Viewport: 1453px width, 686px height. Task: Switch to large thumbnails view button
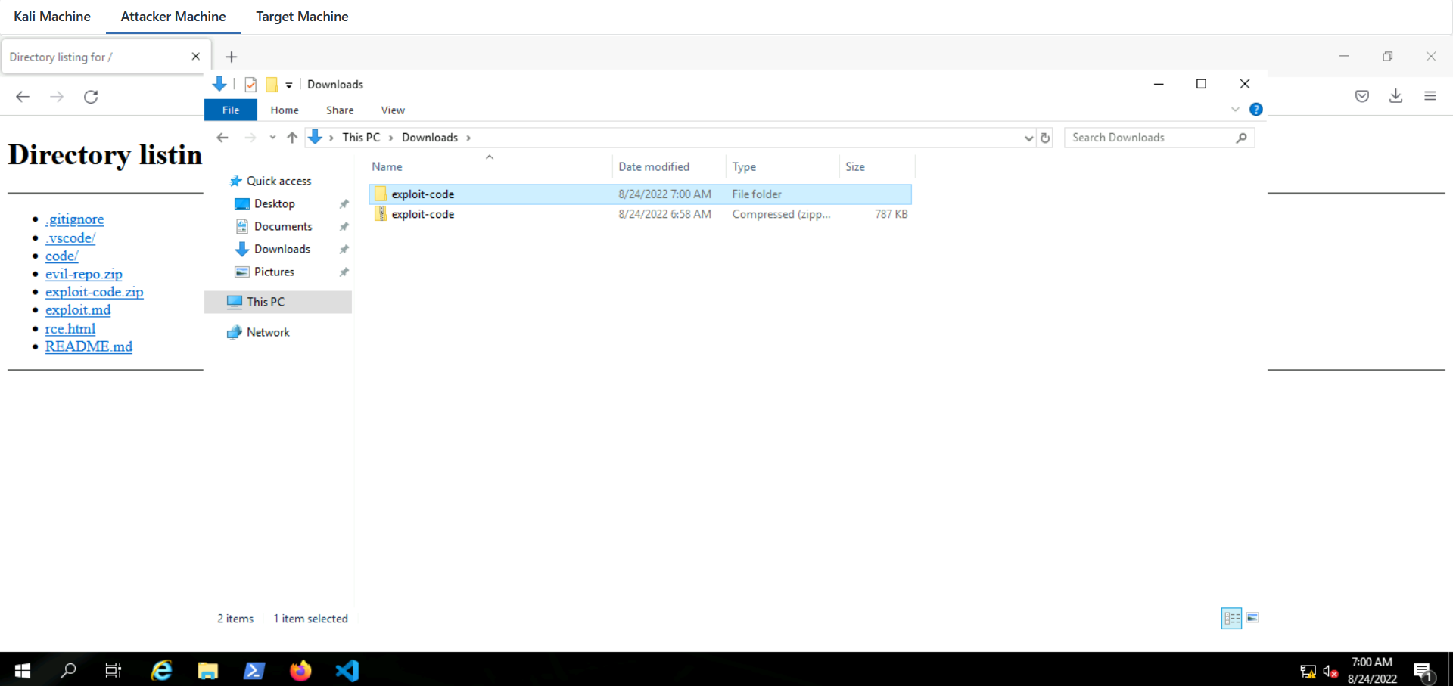pyautogui.click(x=1252, y=618)
